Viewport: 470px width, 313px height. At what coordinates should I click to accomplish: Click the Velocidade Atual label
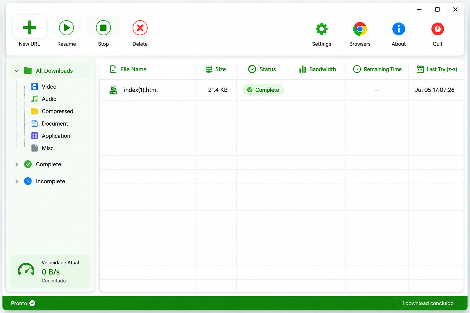click(60, 263)
